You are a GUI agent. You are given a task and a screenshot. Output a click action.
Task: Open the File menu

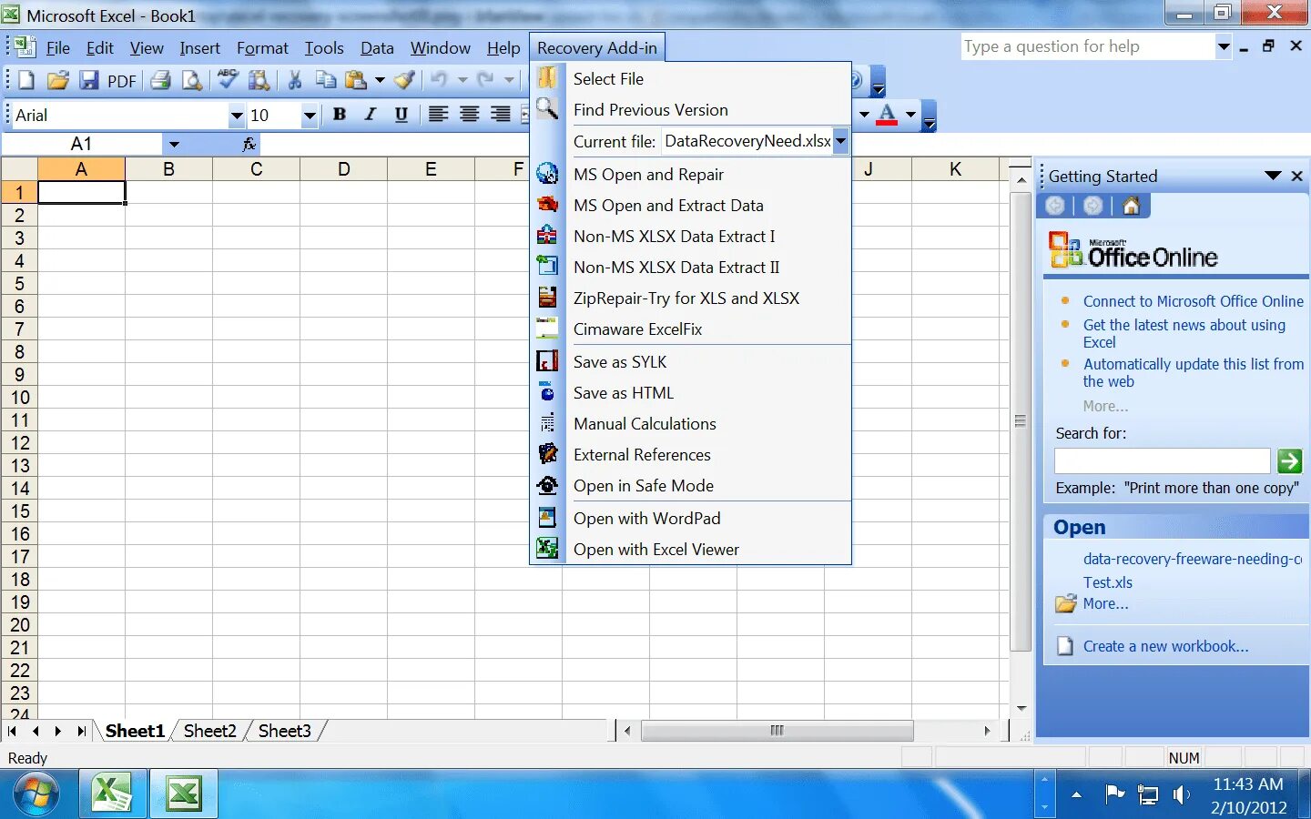[58, 48]
